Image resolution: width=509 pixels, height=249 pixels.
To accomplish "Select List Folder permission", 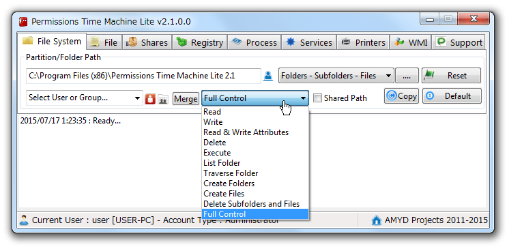I will point(254,163).
